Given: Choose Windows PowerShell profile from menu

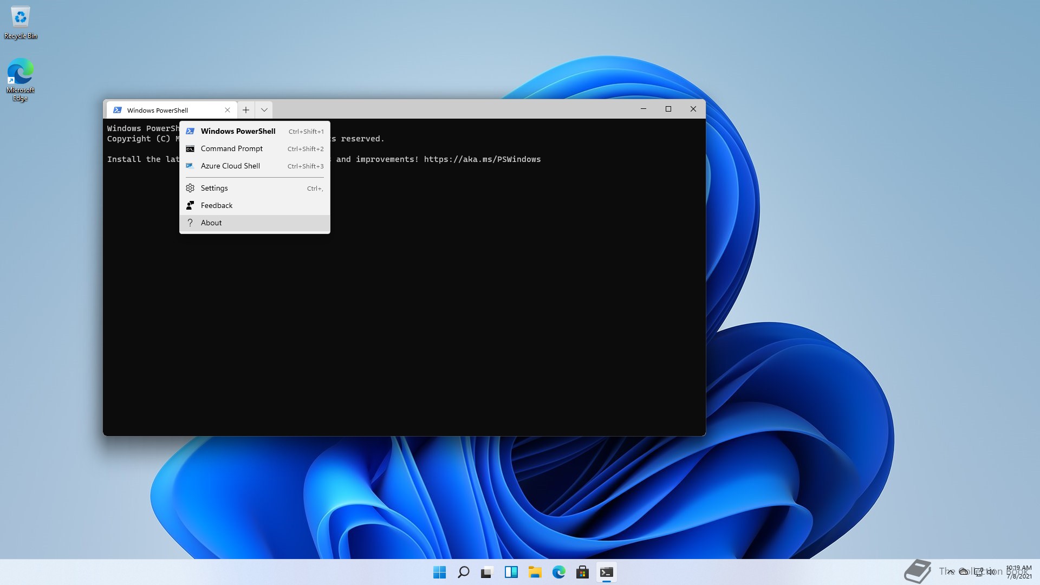Looking at the screenshot, I should pos(255,131).
